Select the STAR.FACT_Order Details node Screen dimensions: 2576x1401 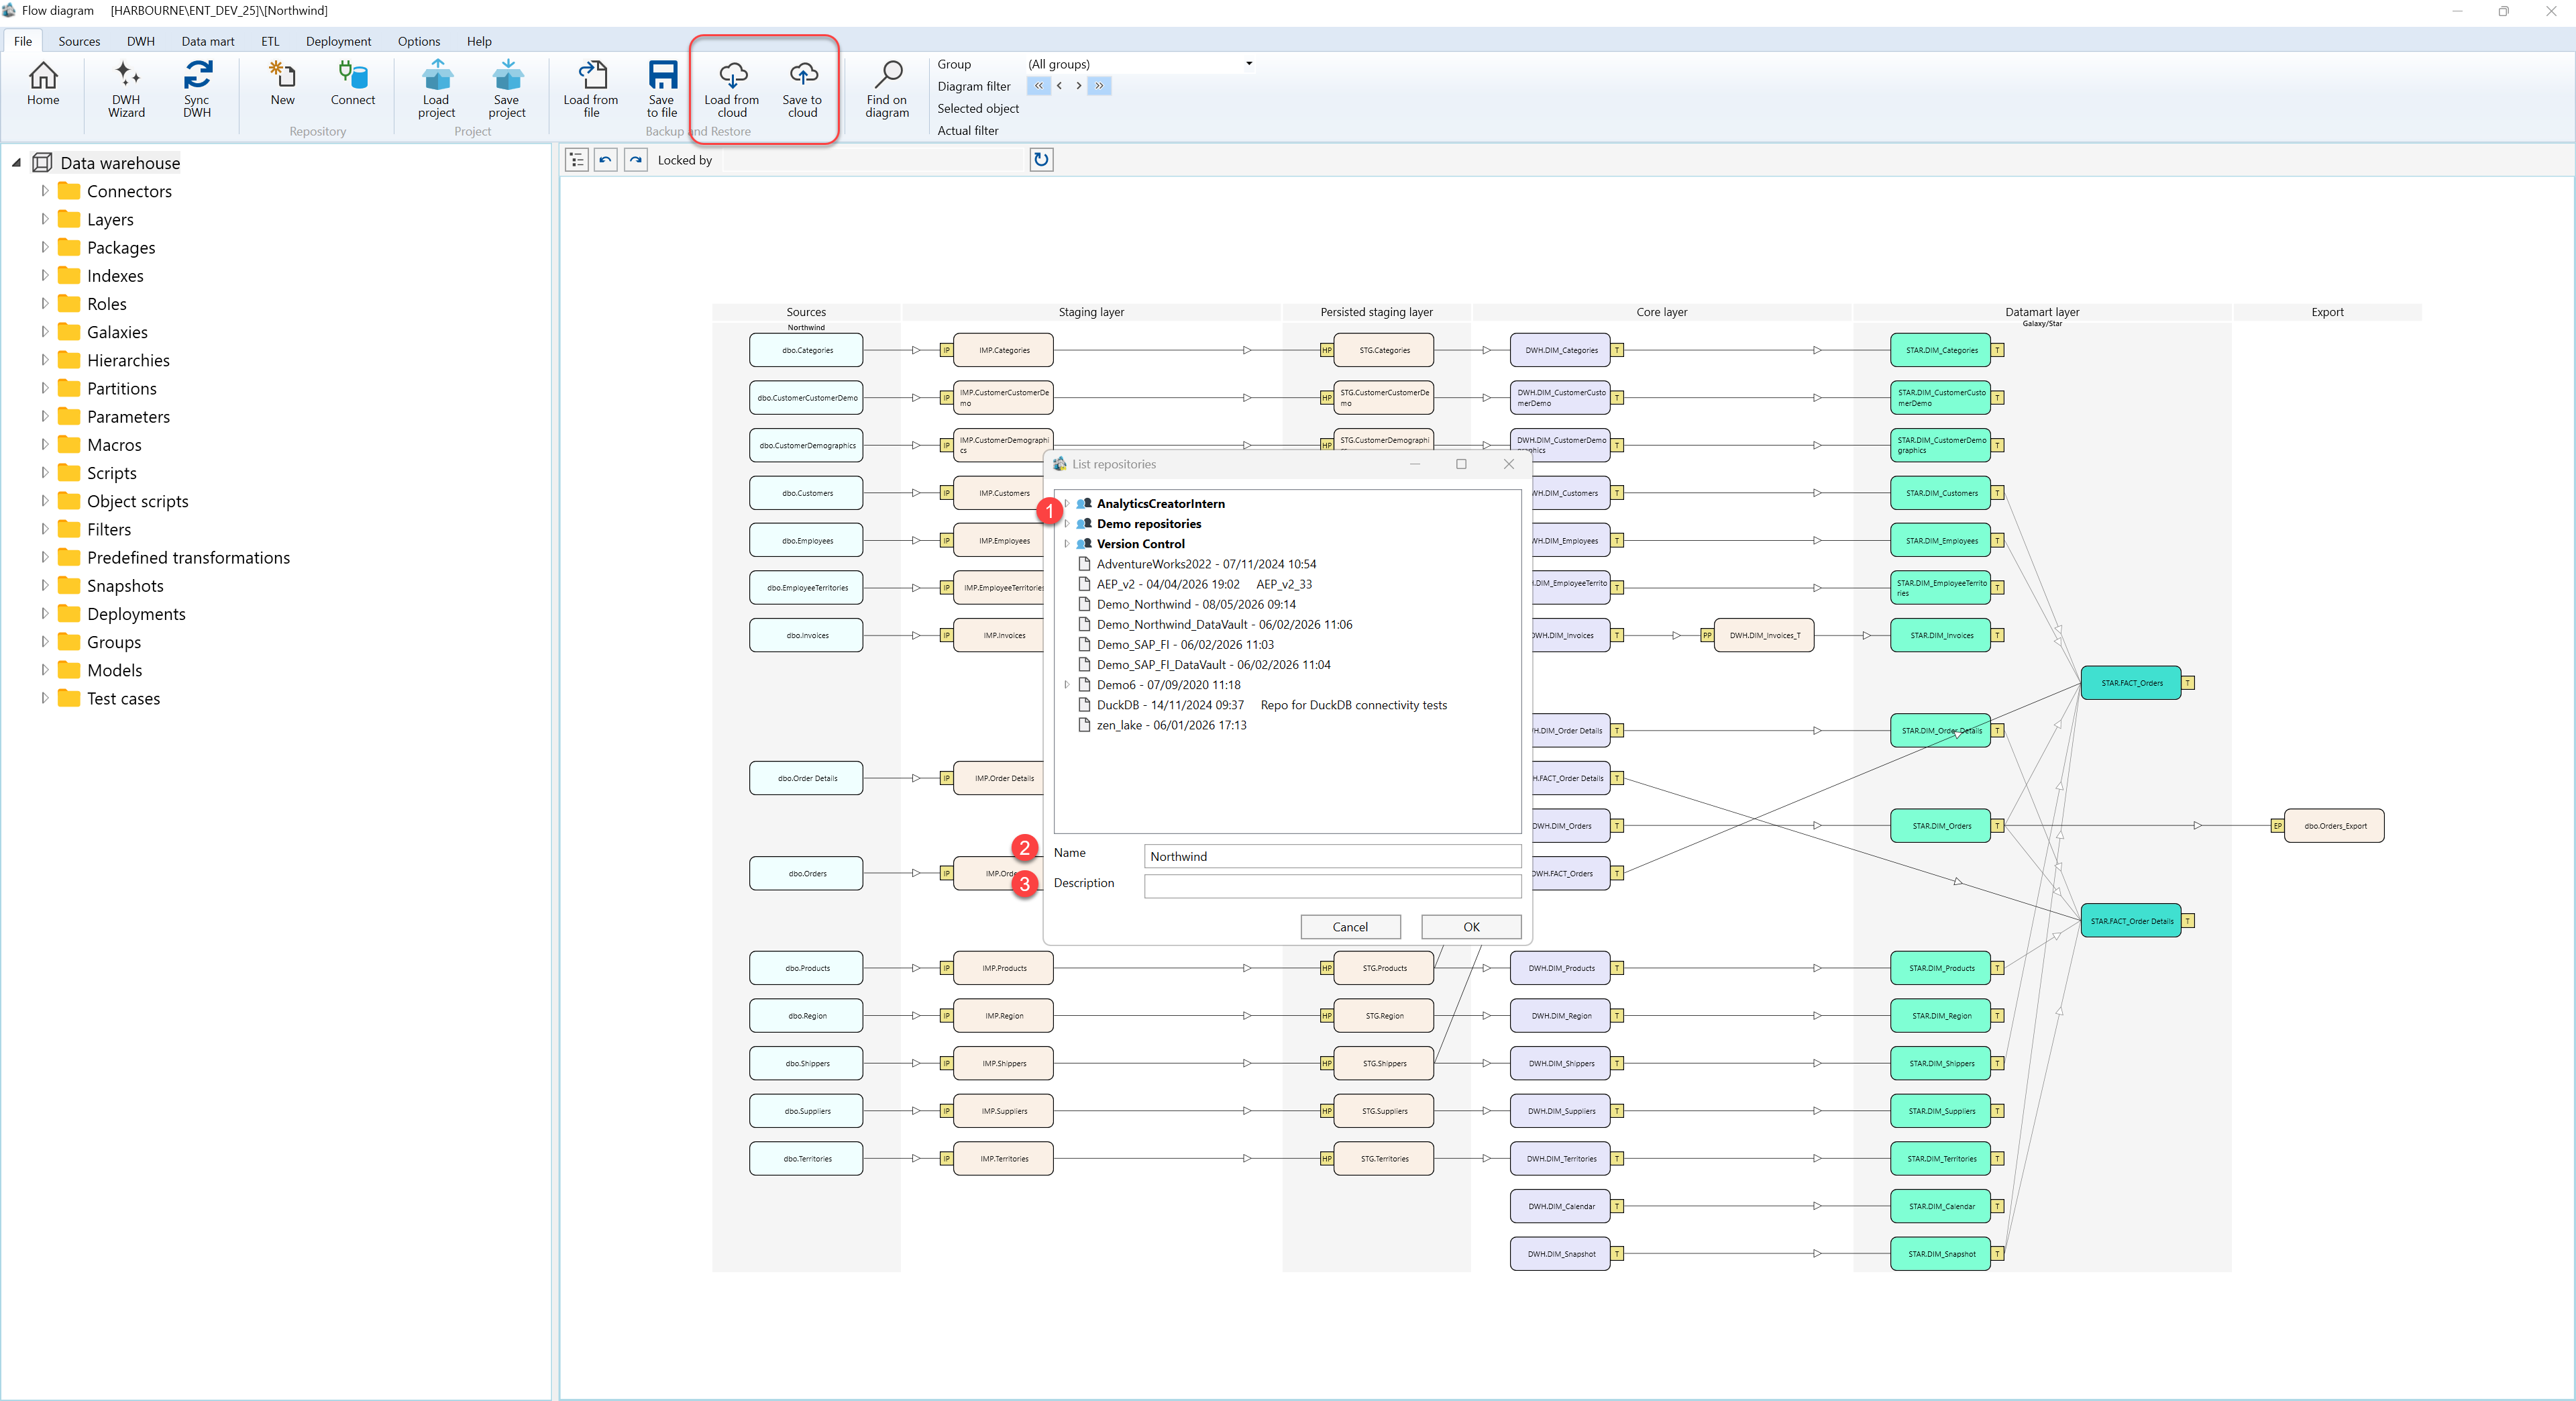(x=2131, y=921)
